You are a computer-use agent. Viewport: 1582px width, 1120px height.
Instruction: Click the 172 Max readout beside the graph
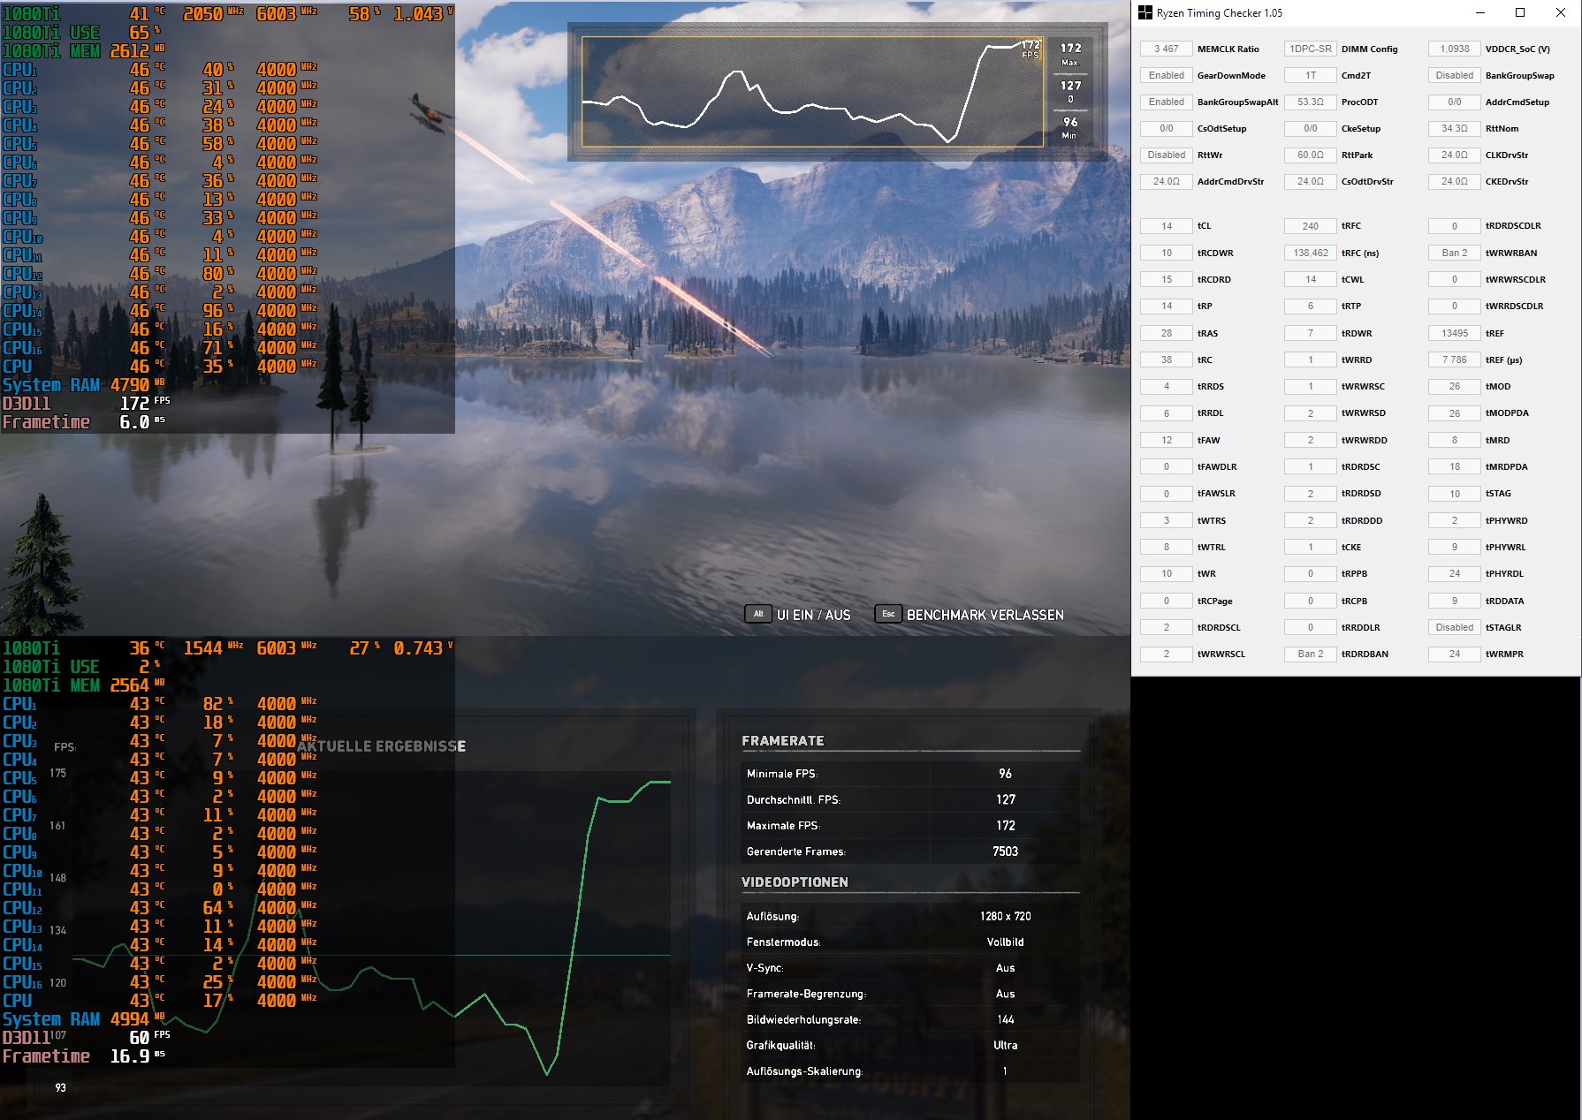[1070, 54]
